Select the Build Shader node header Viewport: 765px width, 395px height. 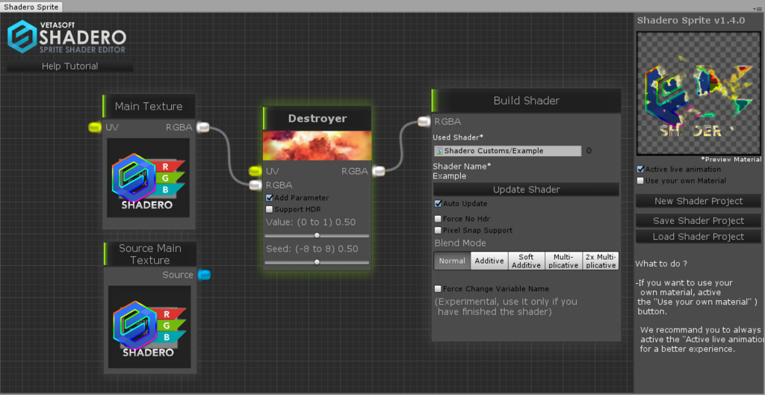(526, 101)
